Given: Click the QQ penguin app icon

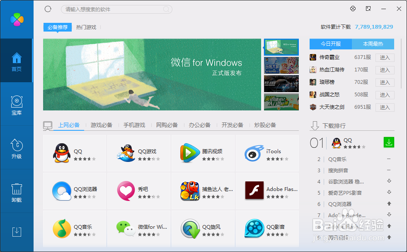Looking at the screenshot, I should [x=61, y=153].
